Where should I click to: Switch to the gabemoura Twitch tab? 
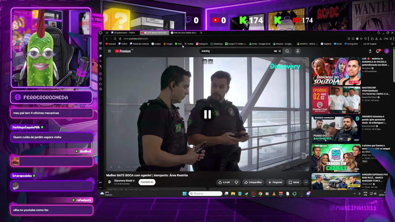coord(123,33)
